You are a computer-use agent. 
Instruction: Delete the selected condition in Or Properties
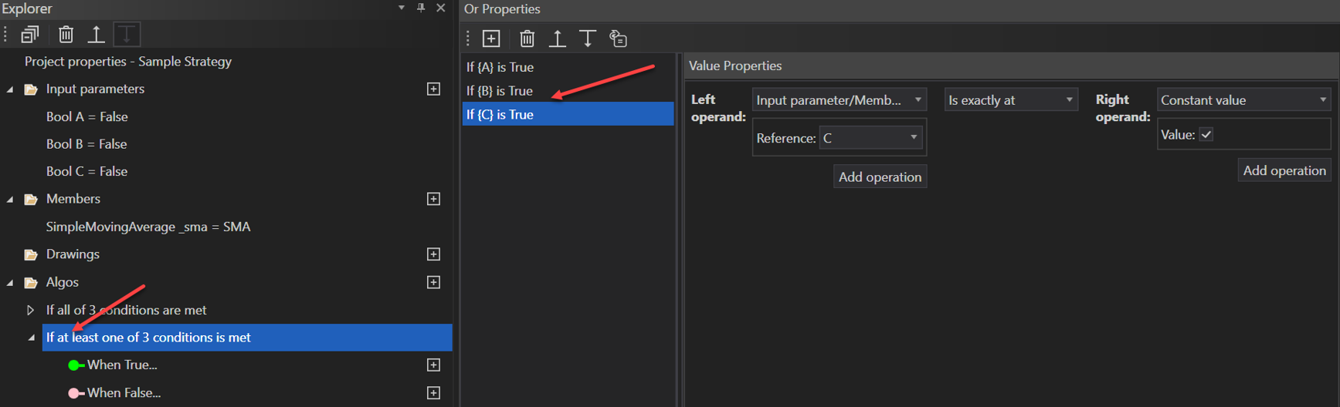tap(527, 39)
